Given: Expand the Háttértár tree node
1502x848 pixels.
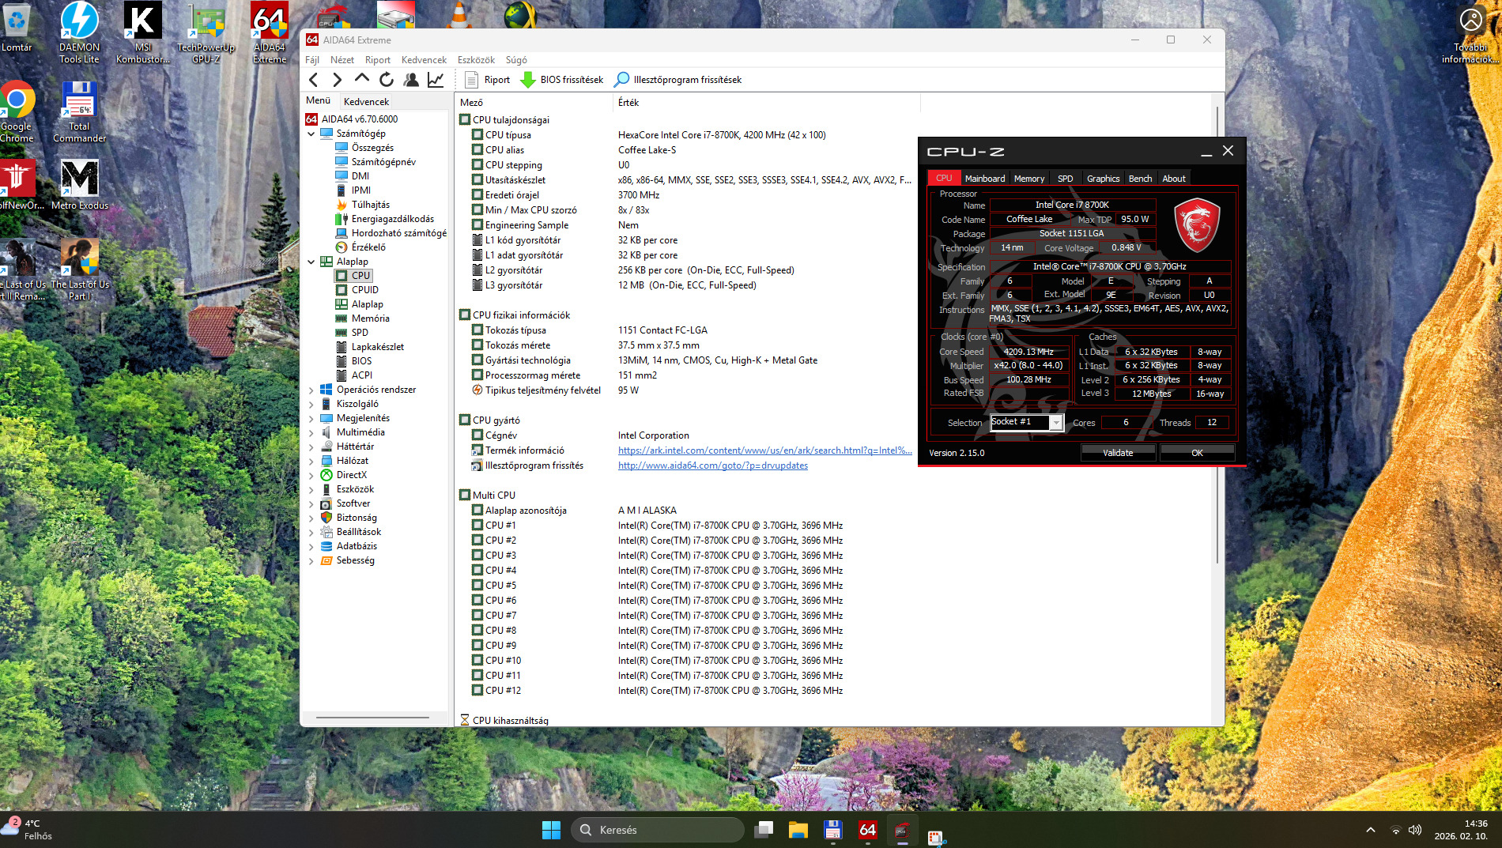Looking at the screenshot, I should point(311,447).
